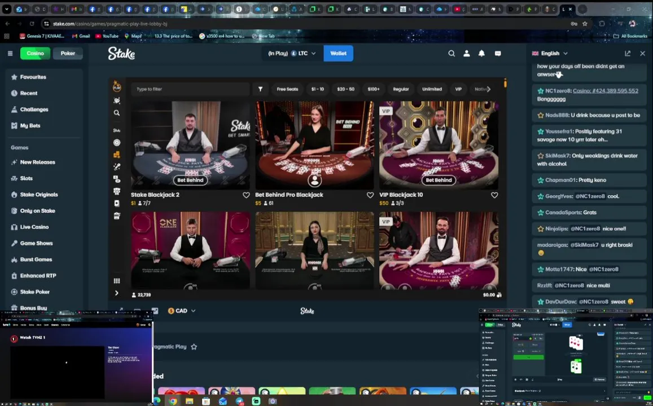Click the Stake logo in header
This screenshot has width=653, height=406.
click(121, 53)
